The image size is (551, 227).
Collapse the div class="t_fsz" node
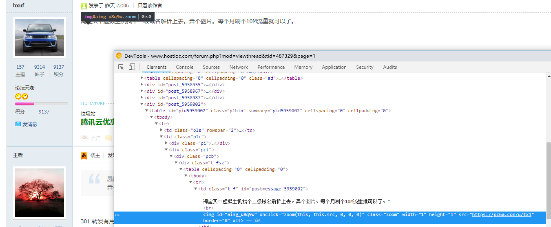point(176,163)
